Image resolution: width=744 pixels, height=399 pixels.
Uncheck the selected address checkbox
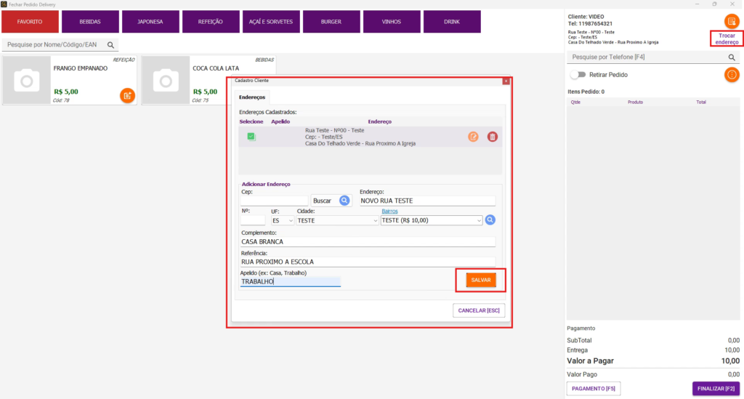[251, 137]
